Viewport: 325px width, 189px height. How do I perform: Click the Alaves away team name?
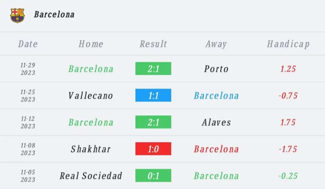point(216,122)
